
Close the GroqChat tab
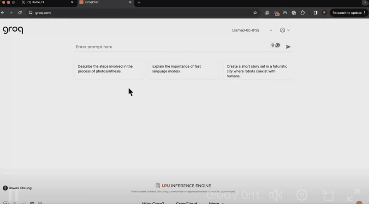[x=130, y=2]
